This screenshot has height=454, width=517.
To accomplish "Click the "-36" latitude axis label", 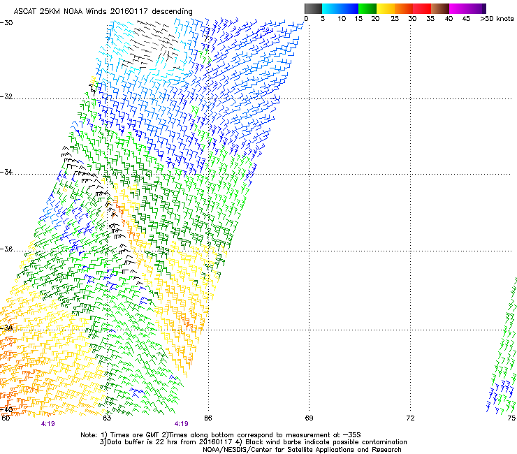I will [6, 249].
